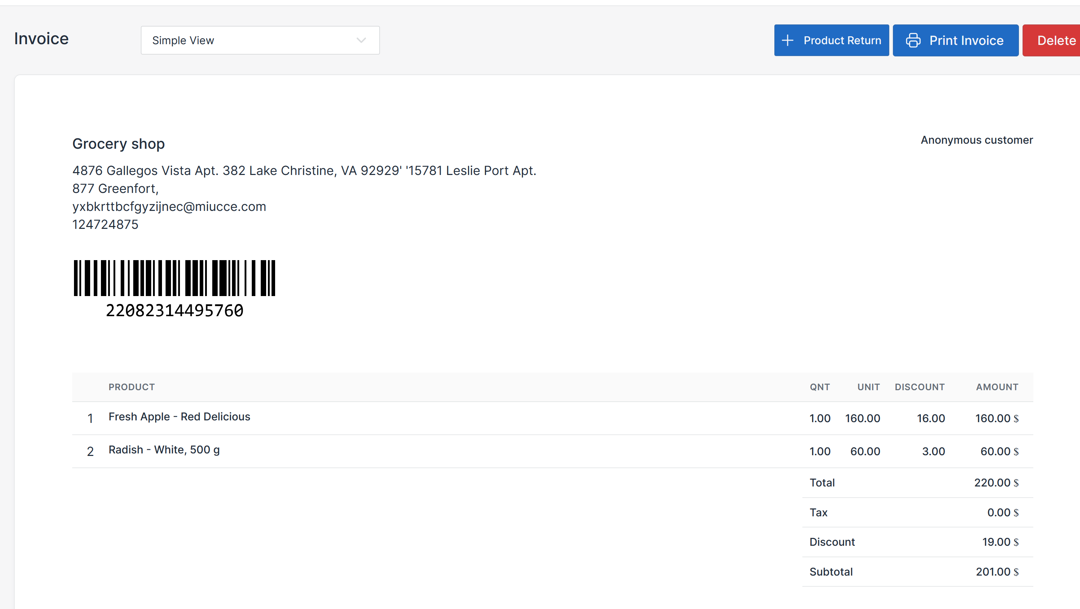The image size is (1080, 609).
Task: Click the Grocery shop heading
Action: (118, 144)
